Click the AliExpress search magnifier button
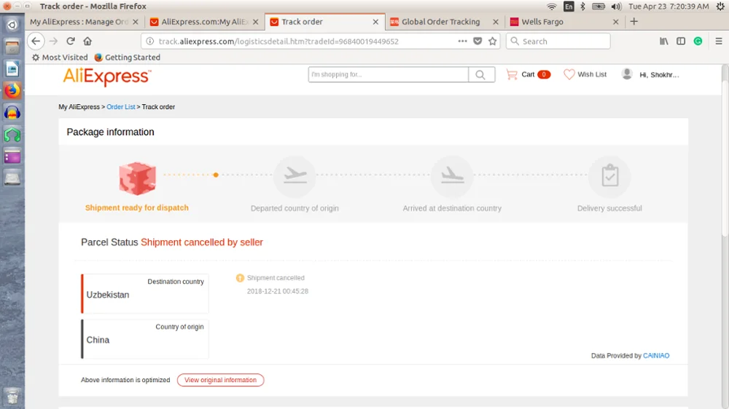The width and height of the screenshot is (729, 409). tap(480, 75)
